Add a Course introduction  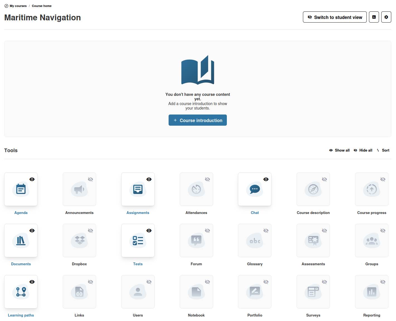(198, 120)
